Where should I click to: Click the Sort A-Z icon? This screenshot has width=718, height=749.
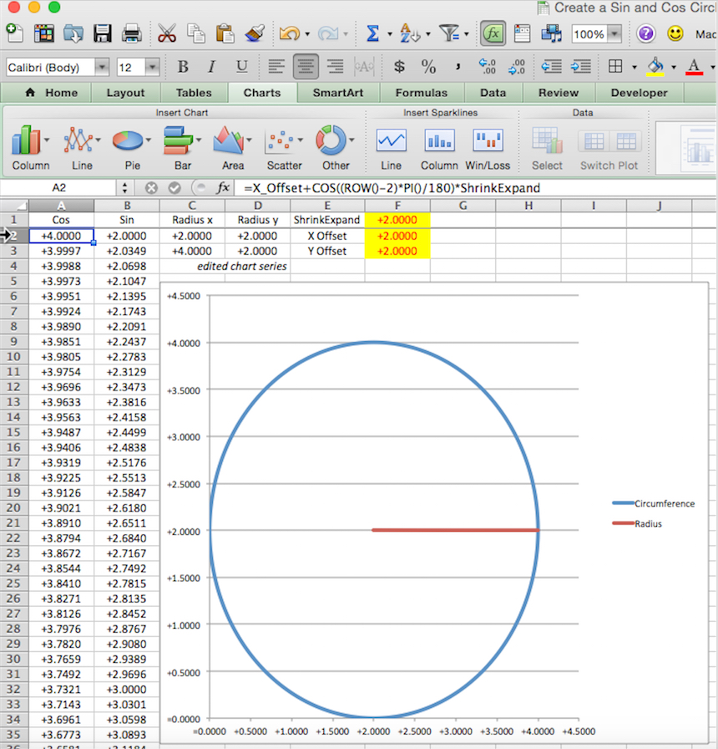click(x=410, y=34)
